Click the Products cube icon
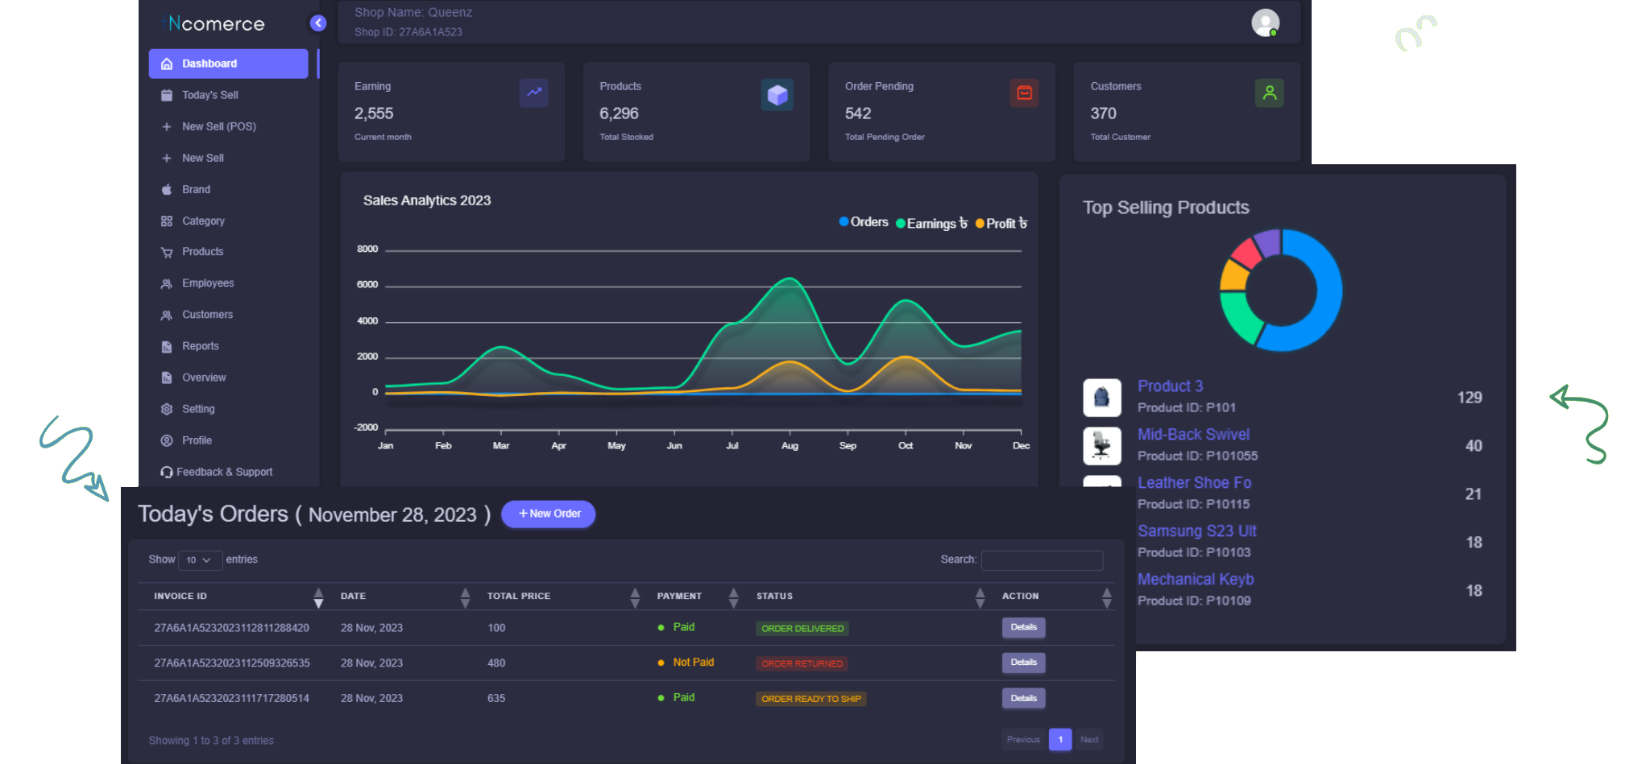1650x764 pixels. [777, 95]
